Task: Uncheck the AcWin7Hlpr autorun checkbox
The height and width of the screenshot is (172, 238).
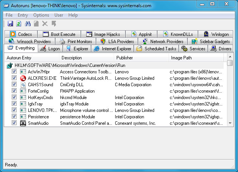Action: pyautogui.click(x=14, y=72)
